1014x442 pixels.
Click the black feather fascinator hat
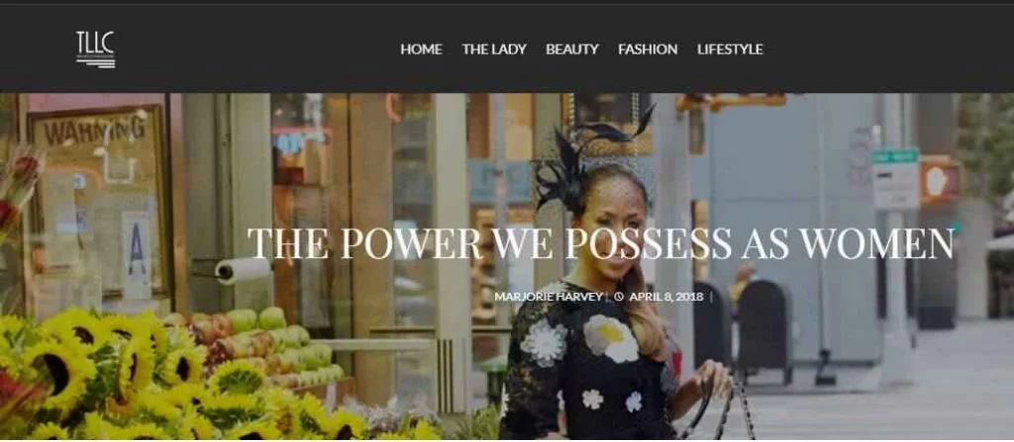[x=584, y=150]
